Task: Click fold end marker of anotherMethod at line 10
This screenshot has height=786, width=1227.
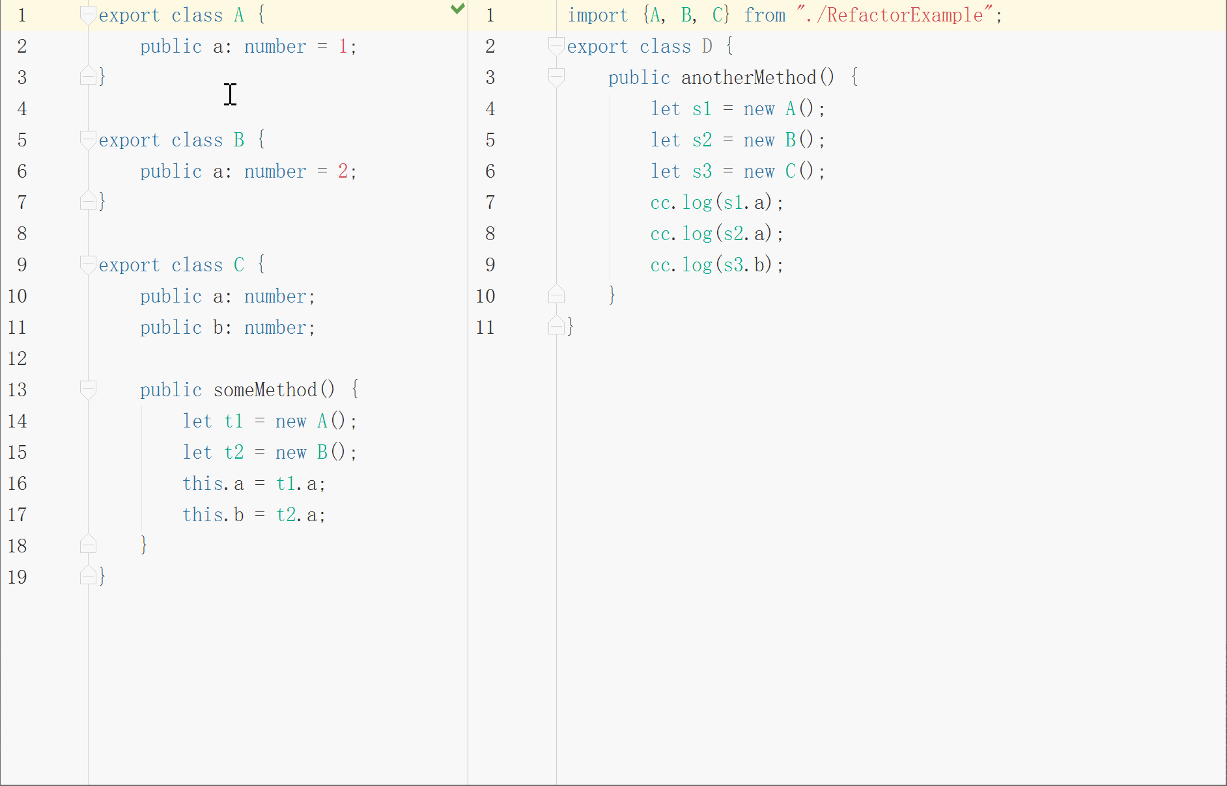Action: [556, 295]
